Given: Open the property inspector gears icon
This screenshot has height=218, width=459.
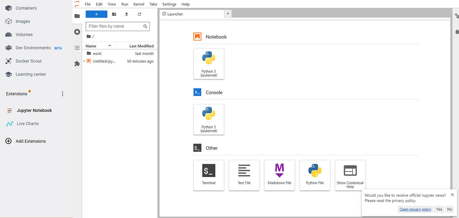Looking at the screenshot, I should click(x=457, y=16).
